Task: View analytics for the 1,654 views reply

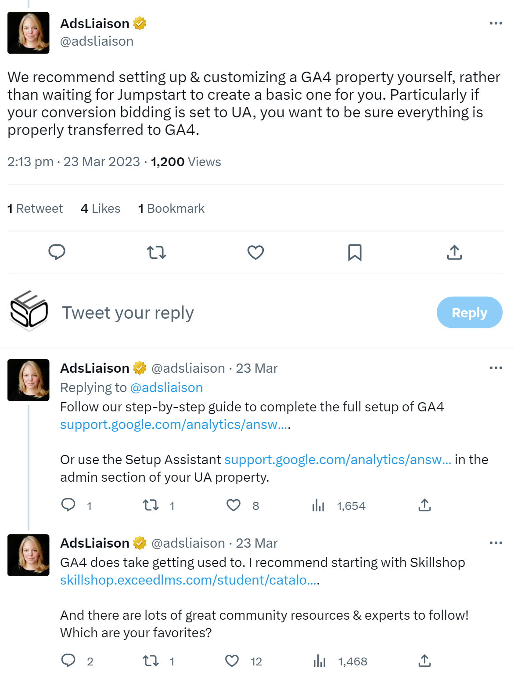Action: 319,505
